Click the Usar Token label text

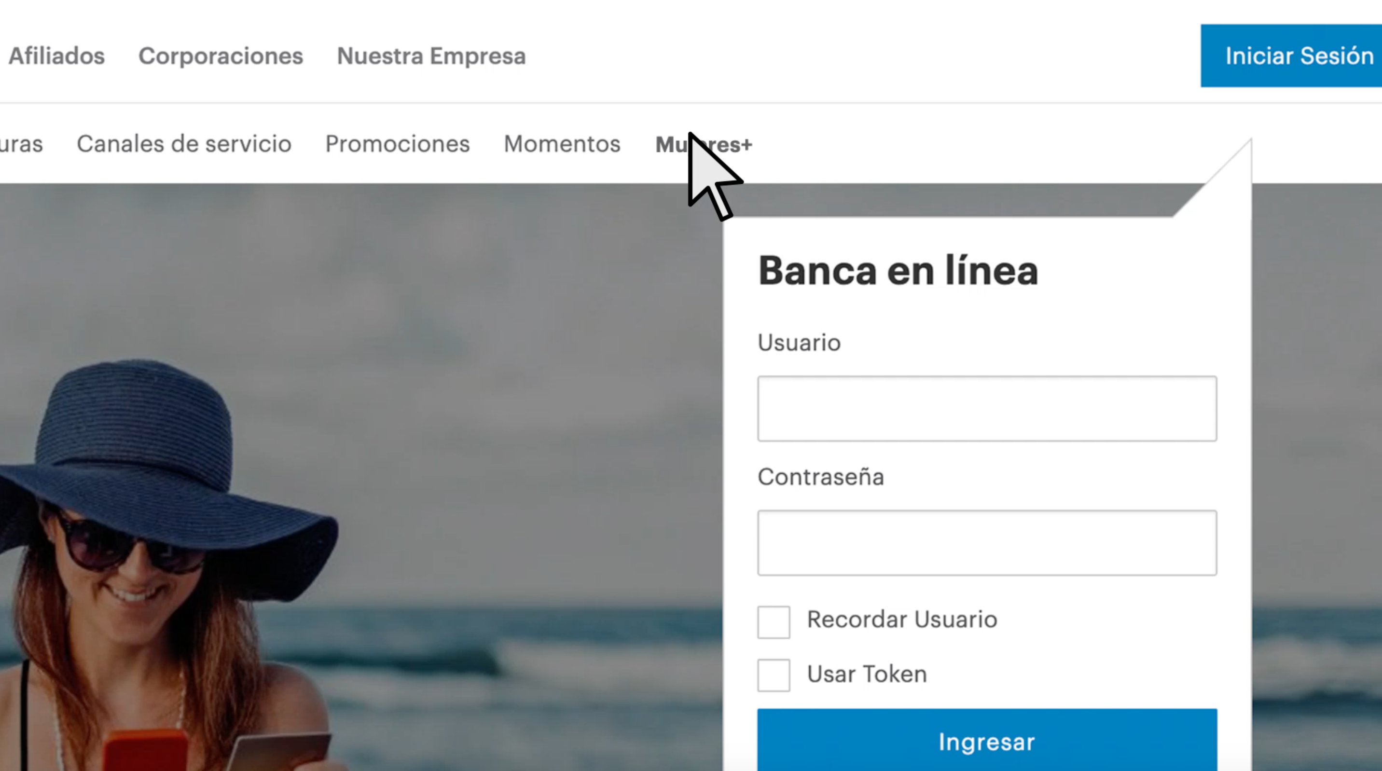coord(867,674)
